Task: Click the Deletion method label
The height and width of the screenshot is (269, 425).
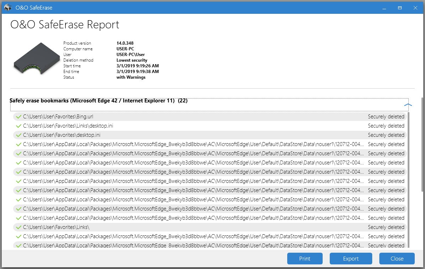Action: (x=78, y=60)
